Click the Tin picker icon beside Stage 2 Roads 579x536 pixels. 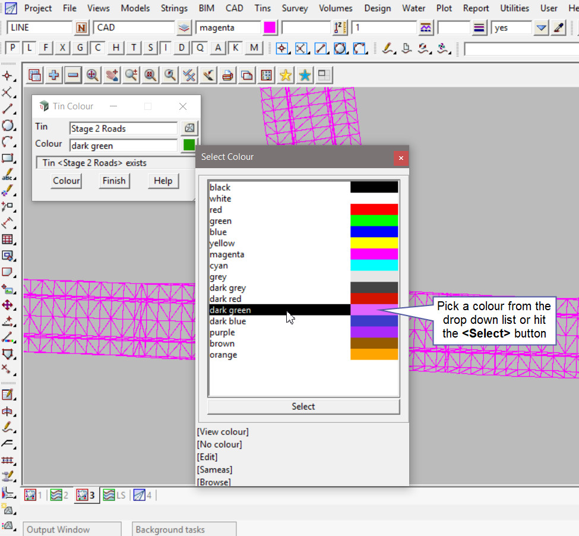point(189,128)
